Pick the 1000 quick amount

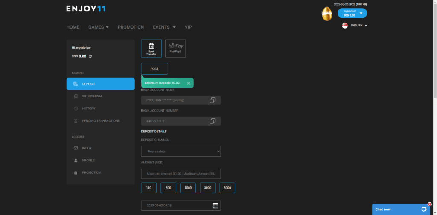188,188
